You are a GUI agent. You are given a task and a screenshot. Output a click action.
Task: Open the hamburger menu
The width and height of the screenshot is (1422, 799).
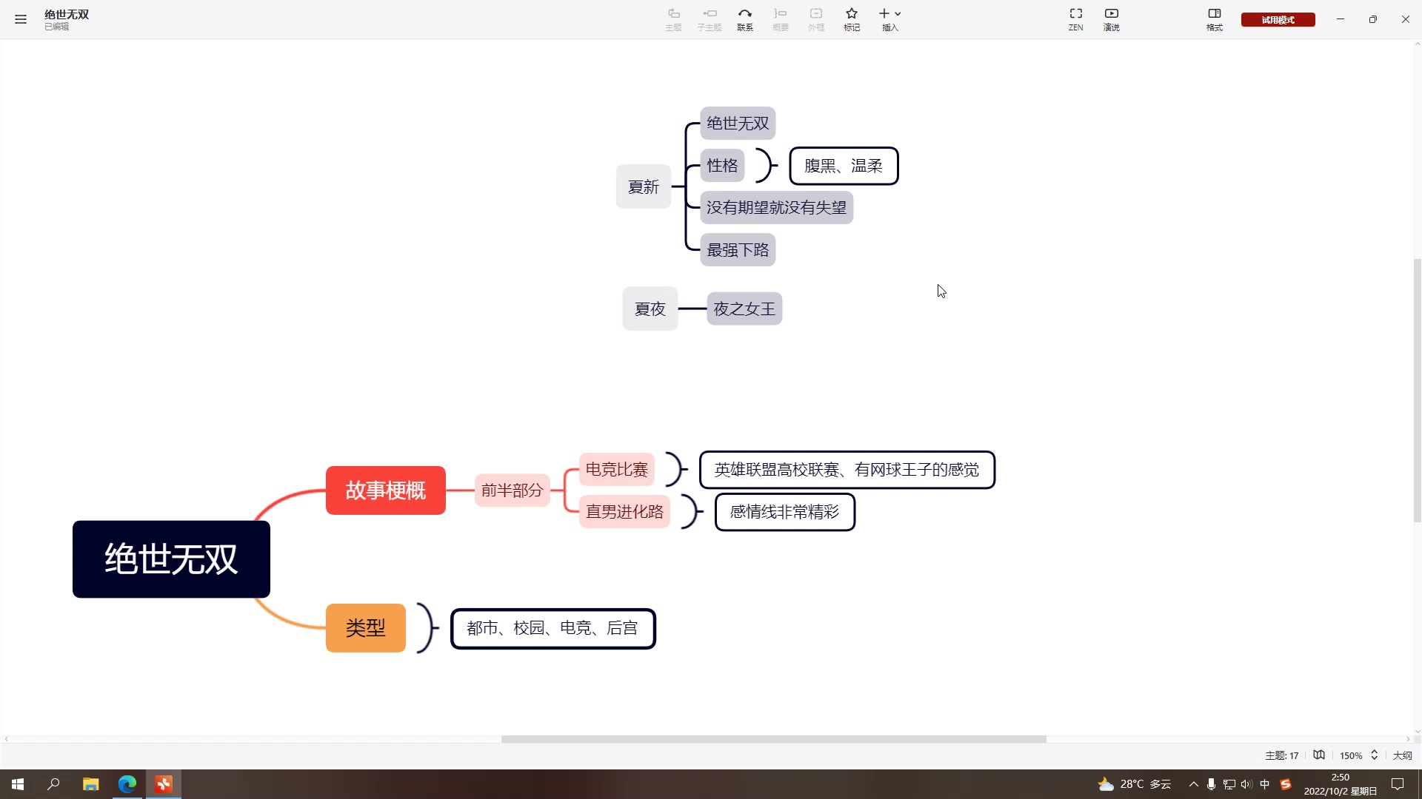[21, 19]
